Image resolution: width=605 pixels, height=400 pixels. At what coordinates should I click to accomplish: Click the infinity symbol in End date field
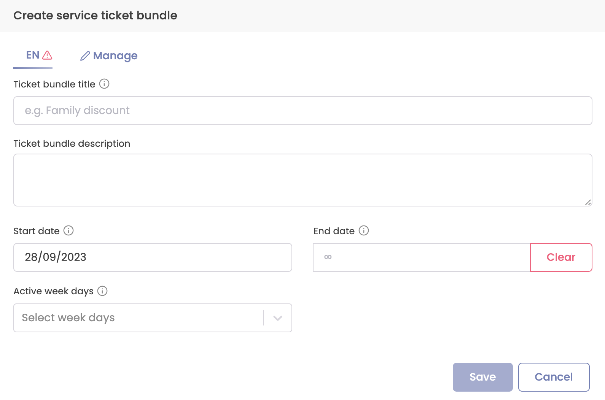pyautogui.click(x=327, y=257)
